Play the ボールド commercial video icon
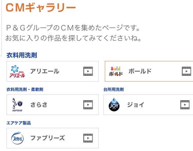The width and height of the screenshot is (193, 151). pos(186,71)
